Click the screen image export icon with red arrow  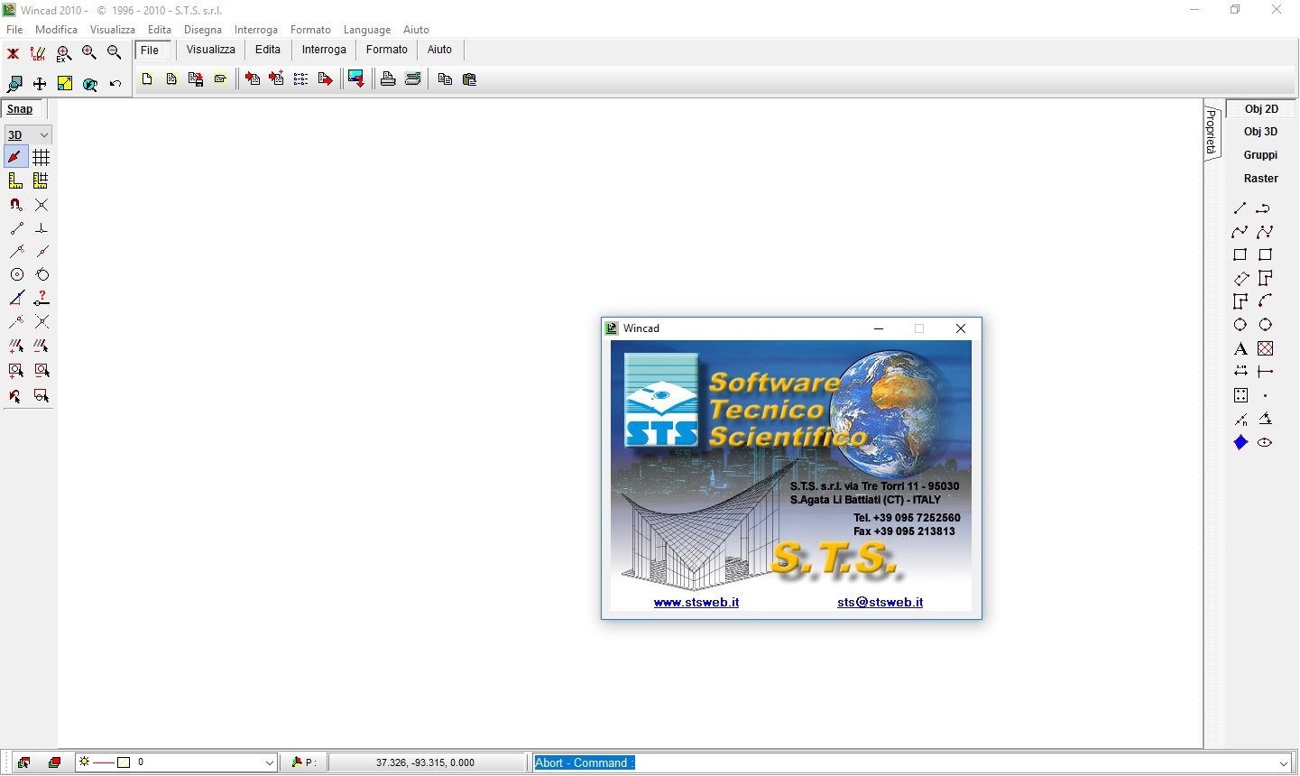click(x=356, y=79)
